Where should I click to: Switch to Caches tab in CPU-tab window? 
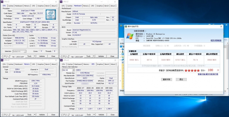[x=11, y=6]
